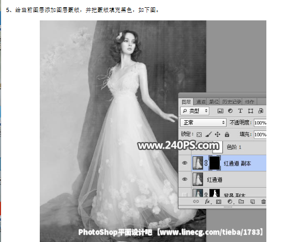Hide the 红通道 副本 layer eye
Viewport: 292px width, 242px height.
pos(185,163)
